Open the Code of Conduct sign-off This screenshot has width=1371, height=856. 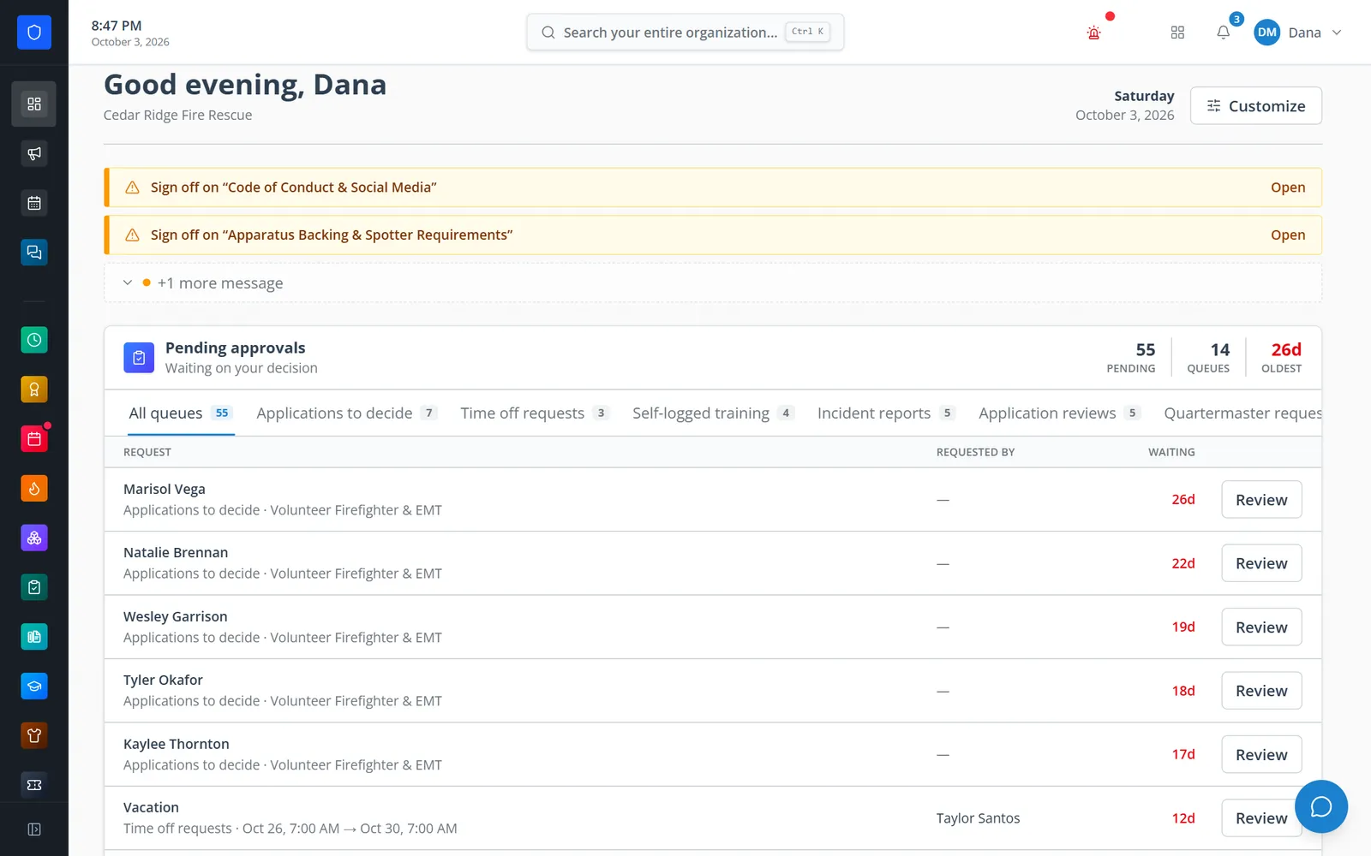pyautogui.click(x=1288, y=187)
